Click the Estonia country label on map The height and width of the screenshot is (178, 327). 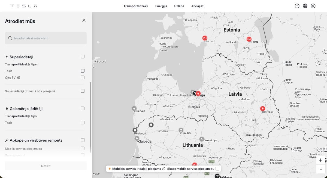pos(232,30)
